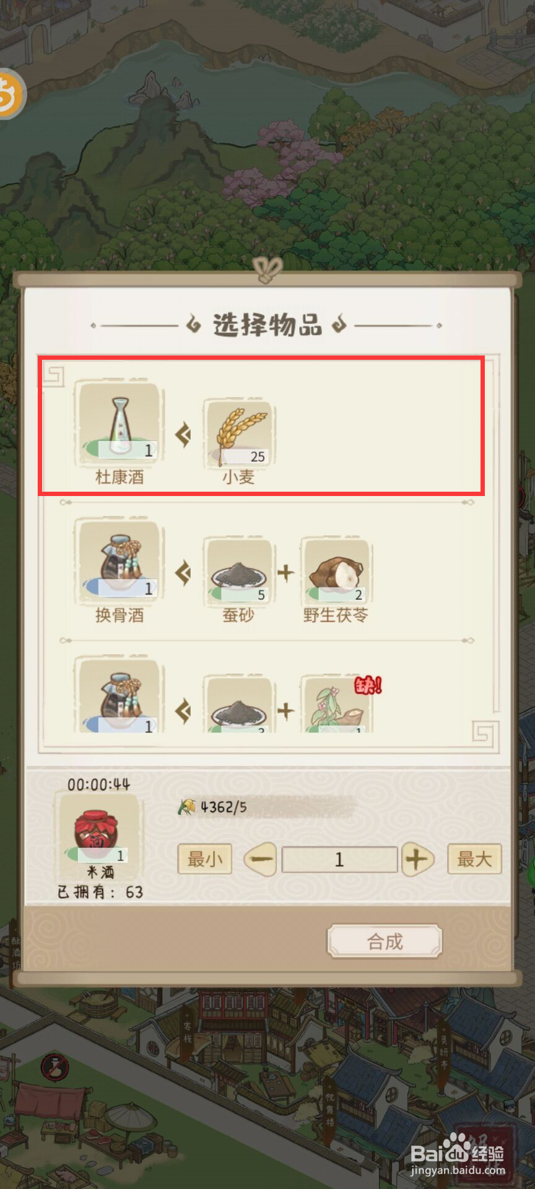
Task: Select the third recipe's wine jar icon
Action: pos(120,695)
